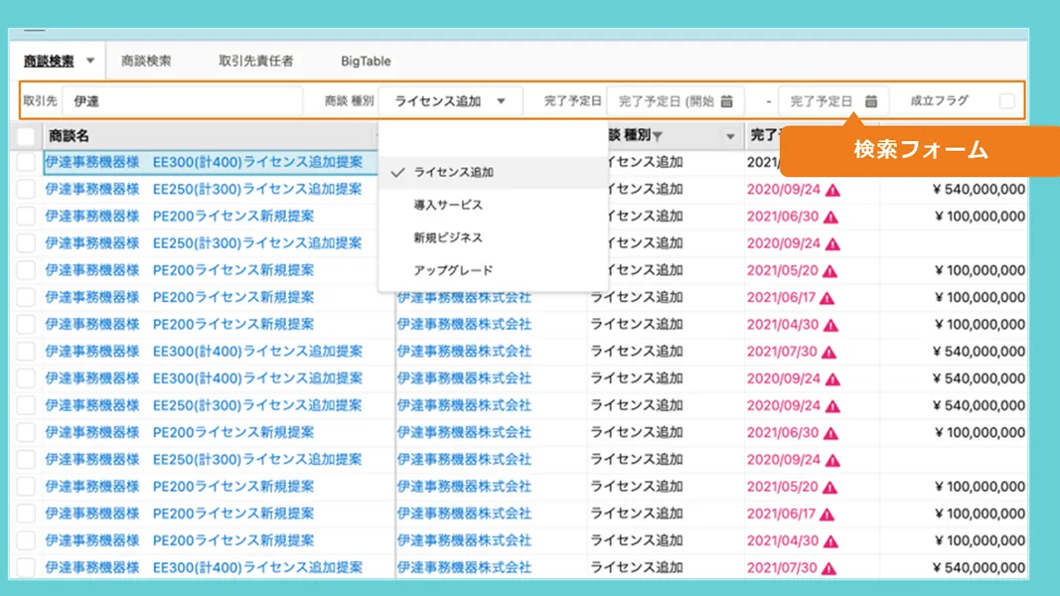Choose 導入サービス from the dropdown list

click(x=447, y=205)
